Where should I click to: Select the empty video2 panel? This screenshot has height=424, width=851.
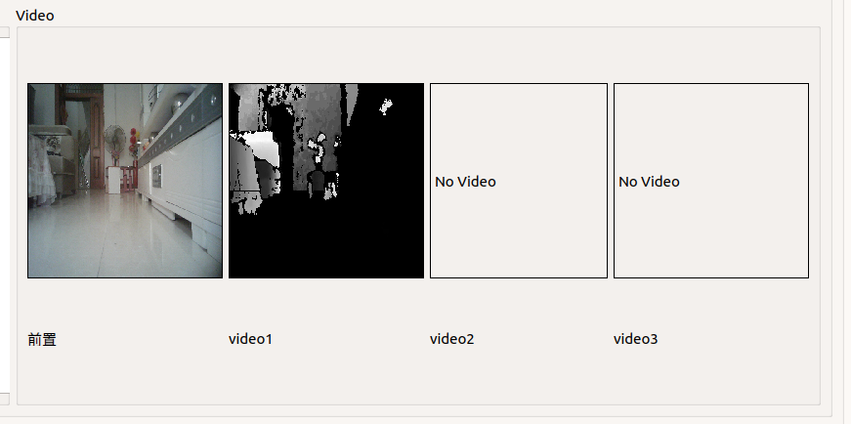tap(518, 181)
